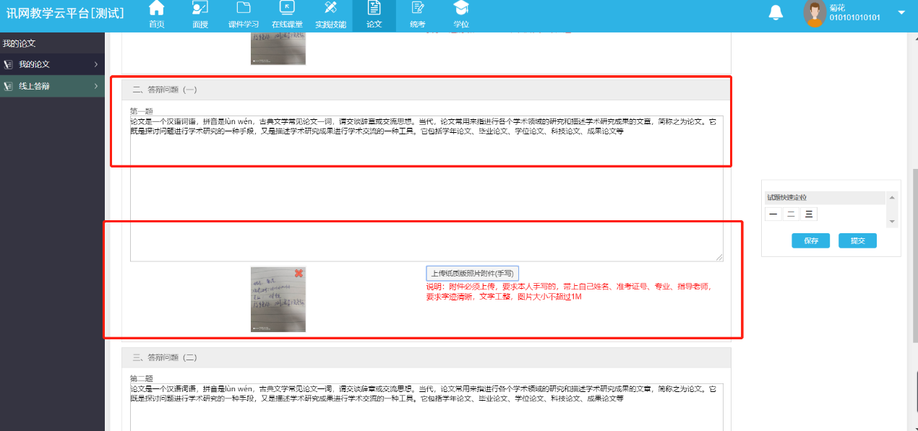
Task: Open the 首页 home icon in top navigation
Action: (156, 13)
